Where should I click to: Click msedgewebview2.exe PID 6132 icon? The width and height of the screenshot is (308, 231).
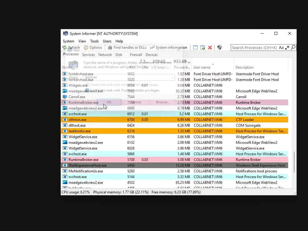pos(65,142)
